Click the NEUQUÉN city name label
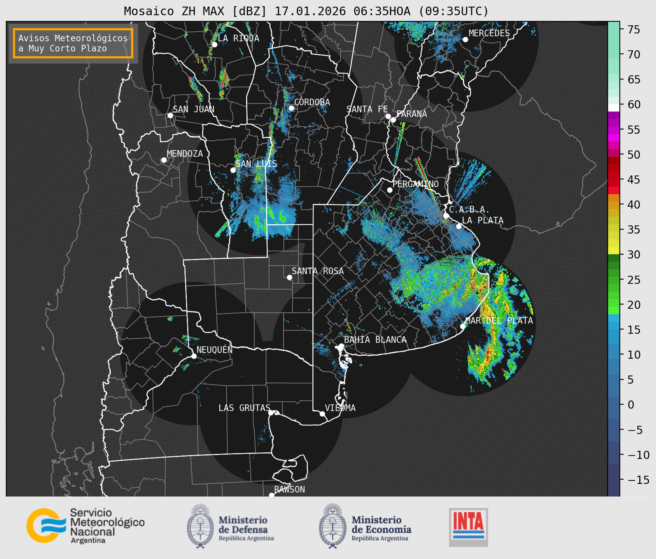Viewport: 656px width, 559px height. pos(214,349)
